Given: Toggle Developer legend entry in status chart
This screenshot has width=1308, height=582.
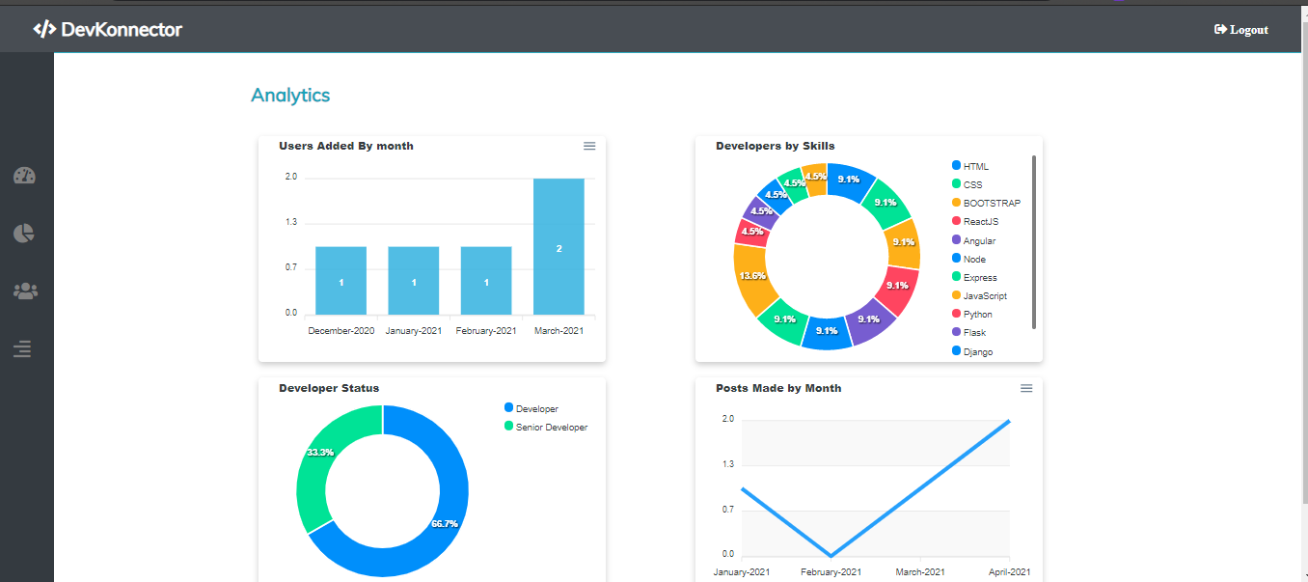Looking at the screenshot, I should (531, 408).
